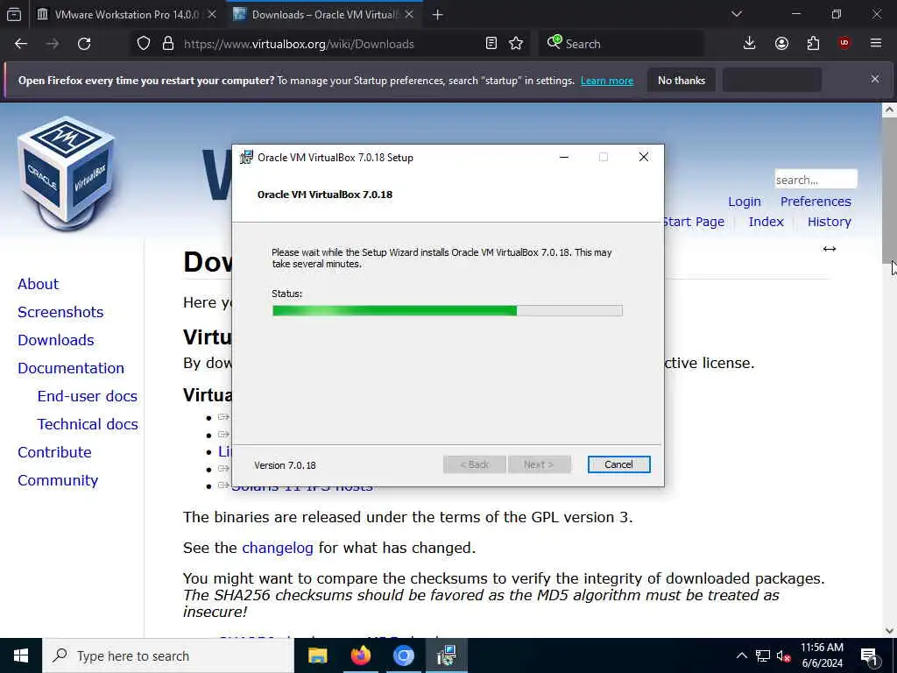Click the VirtualBox Setup title bar icon

[246, 157]
